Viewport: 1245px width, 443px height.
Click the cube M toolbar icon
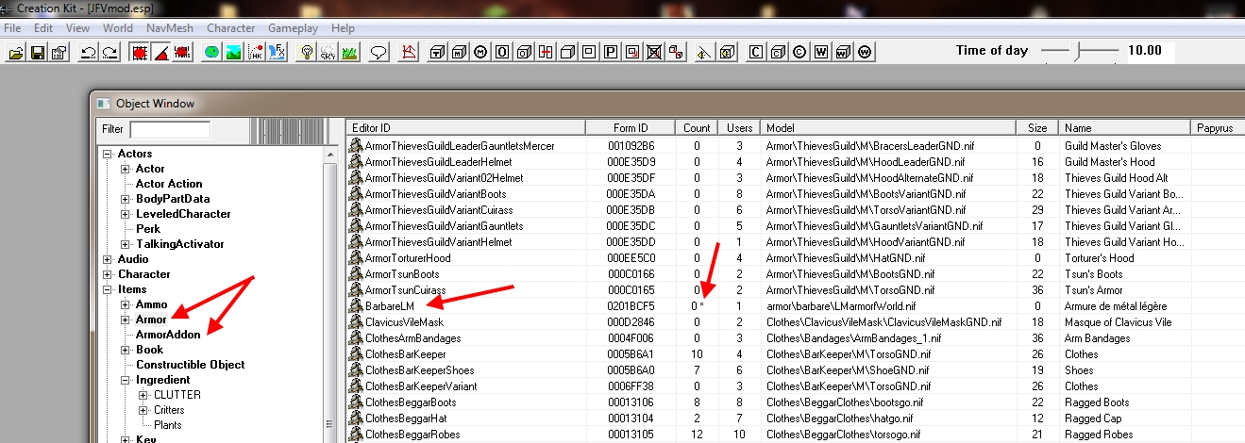pyautogui.click(x=459, y=53)
